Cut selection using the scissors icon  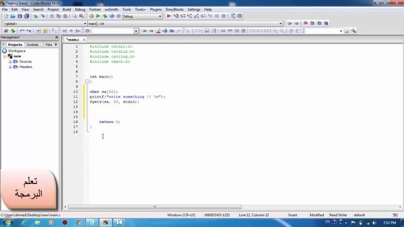[x=52, y=16]
